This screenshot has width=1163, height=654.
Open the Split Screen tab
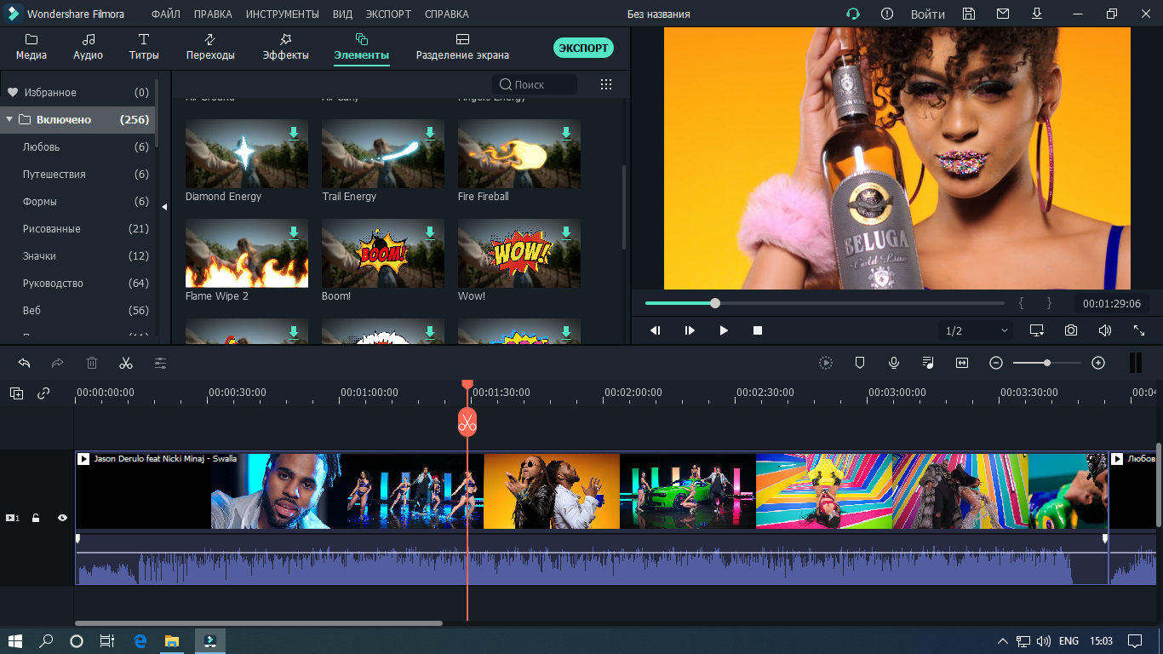(462, 47)
